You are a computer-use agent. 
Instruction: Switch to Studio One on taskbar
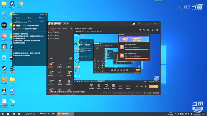coord(48,114)
